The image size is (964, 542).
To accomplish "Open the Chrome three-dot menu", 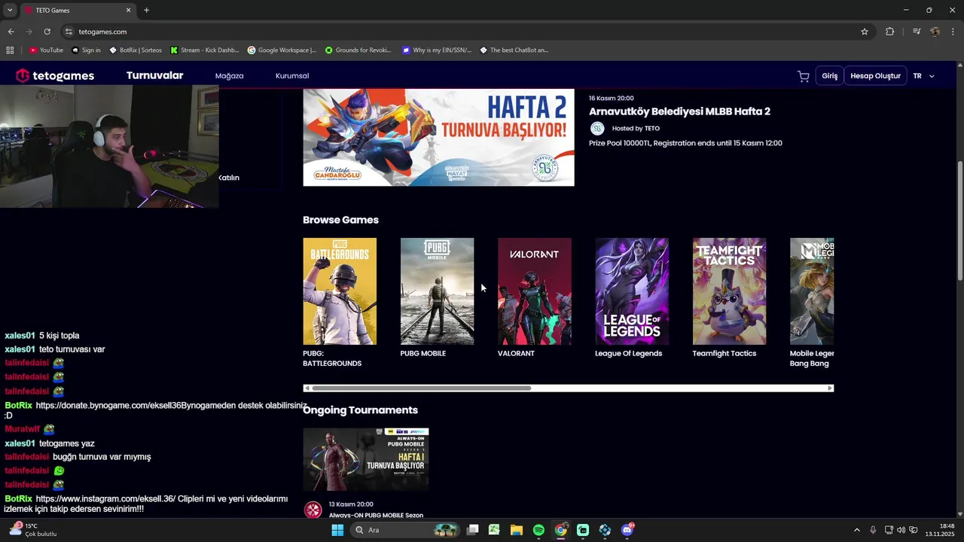I will tap(953, 32).
